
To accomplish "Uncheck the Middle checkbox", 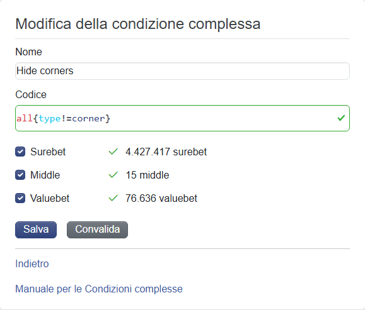I will coord(20,175).
